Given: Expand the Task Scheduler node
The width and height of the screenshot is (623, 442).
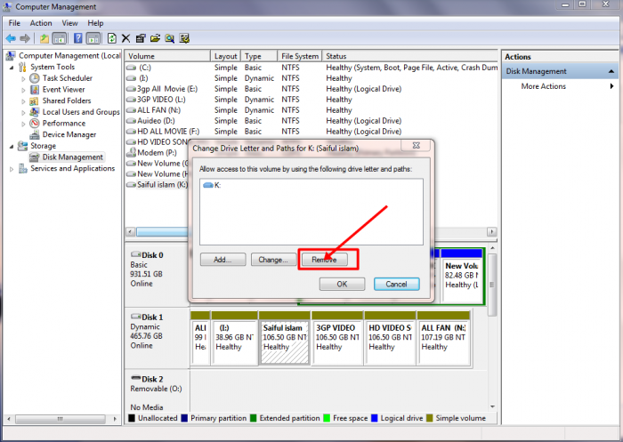Looking at the screenshot, I should pos(23,78).
